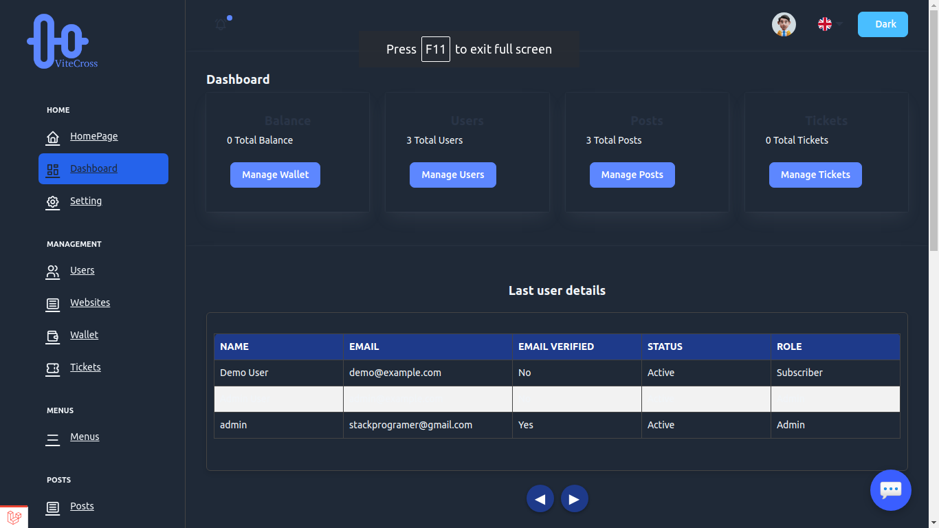Click the Manage Tickets button
The image size is (939, 528).
tap(815, 175)
